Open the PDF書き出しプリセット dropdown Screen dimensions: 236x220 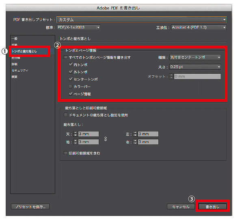pos(141,20)
